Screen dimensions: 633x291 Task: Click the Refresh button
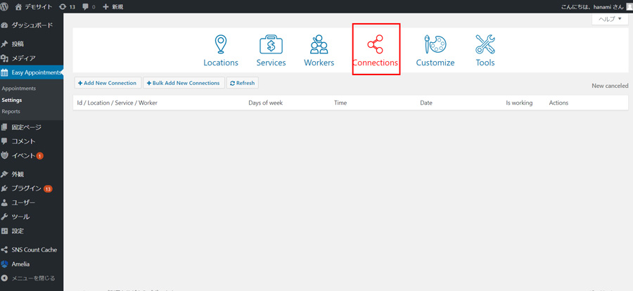pos(242,83)
